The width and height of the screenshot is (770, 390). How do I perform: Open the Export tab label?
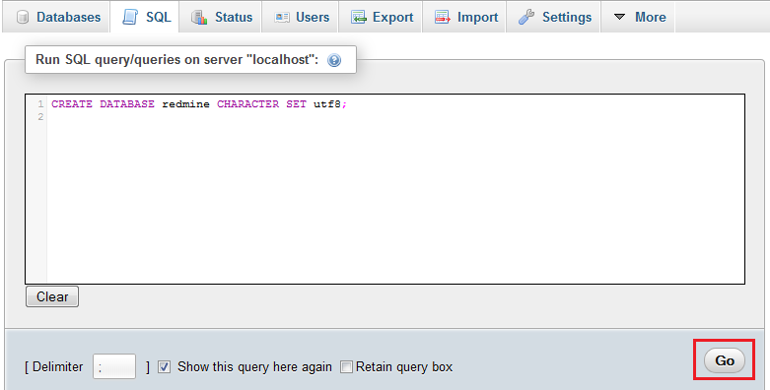[x=392, y=17]
